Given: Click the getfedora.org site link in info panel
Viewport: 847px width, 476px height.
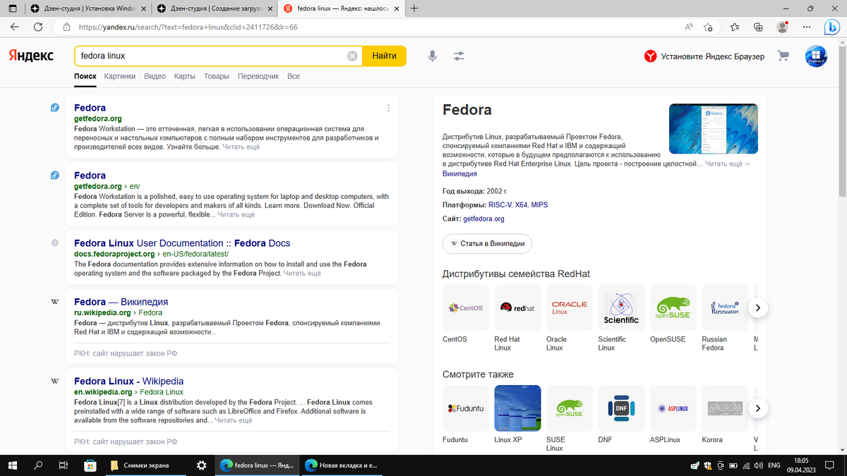Looking at the screenshot, I should (483, 219).
